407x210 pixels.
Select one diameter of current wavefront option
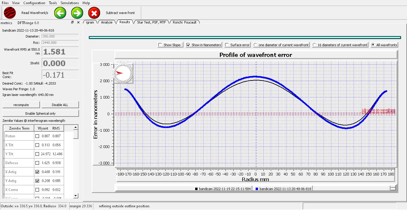[x=255, y=45]
